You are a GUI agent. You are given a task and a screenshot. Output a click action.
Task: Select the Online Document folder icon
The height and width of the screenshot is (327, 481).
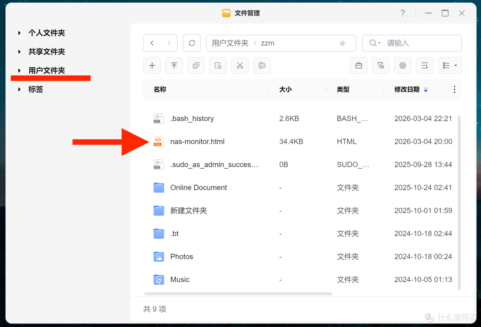click(x=159, y=188)
